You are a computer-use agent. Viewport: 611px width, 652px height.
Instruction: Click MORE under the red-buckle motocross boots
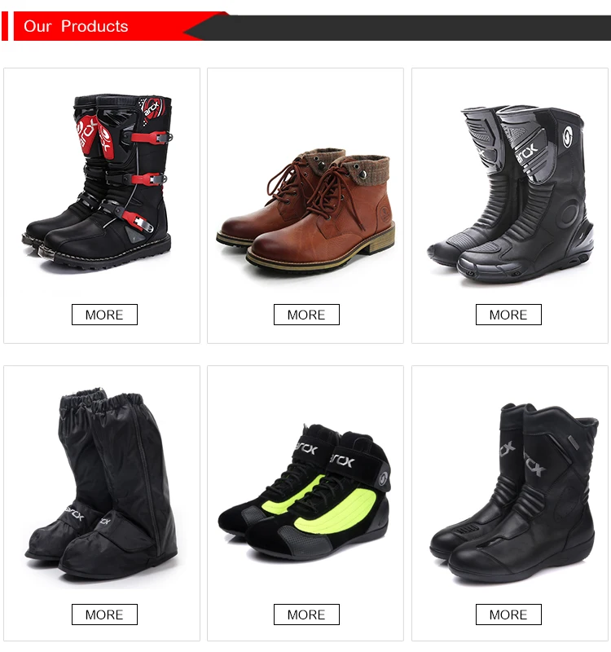coord(104,315)
